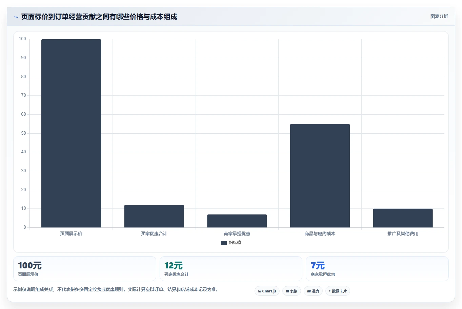Click the y-axis value 100
Viewport: 462px width, 309px height.
(x=22, y=39)
